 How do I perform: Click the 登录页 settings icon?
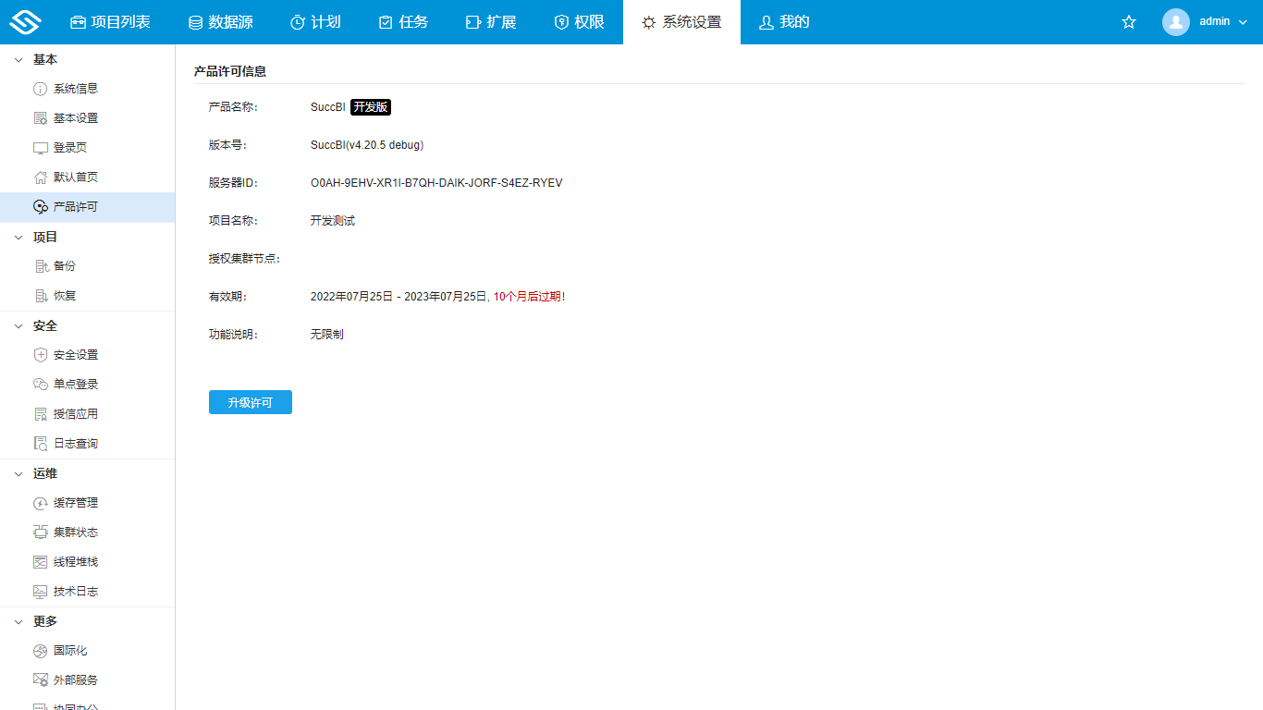(x=41, y=147)
